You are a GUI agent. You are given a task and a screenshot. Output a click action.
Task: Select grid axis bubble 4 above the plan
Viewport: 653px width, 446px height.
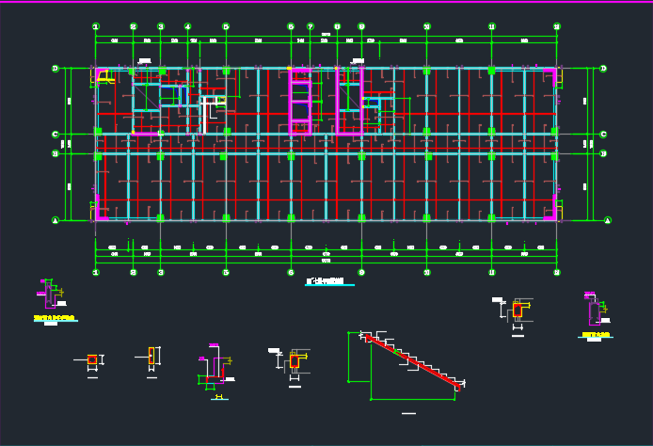click(x=188, y=26)
